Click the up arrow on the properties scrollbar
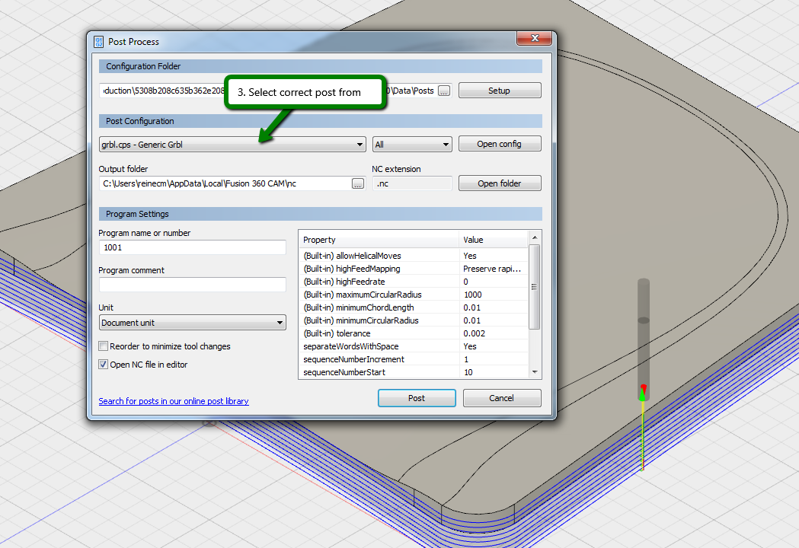799x548 pixels. click(x=534, y=238)
